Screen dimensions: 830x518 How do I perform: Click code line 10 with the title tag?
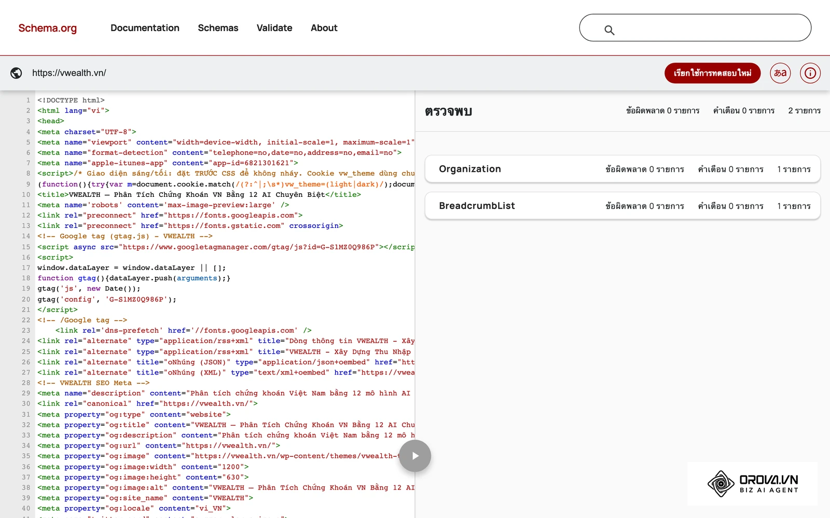click(199, 195)
